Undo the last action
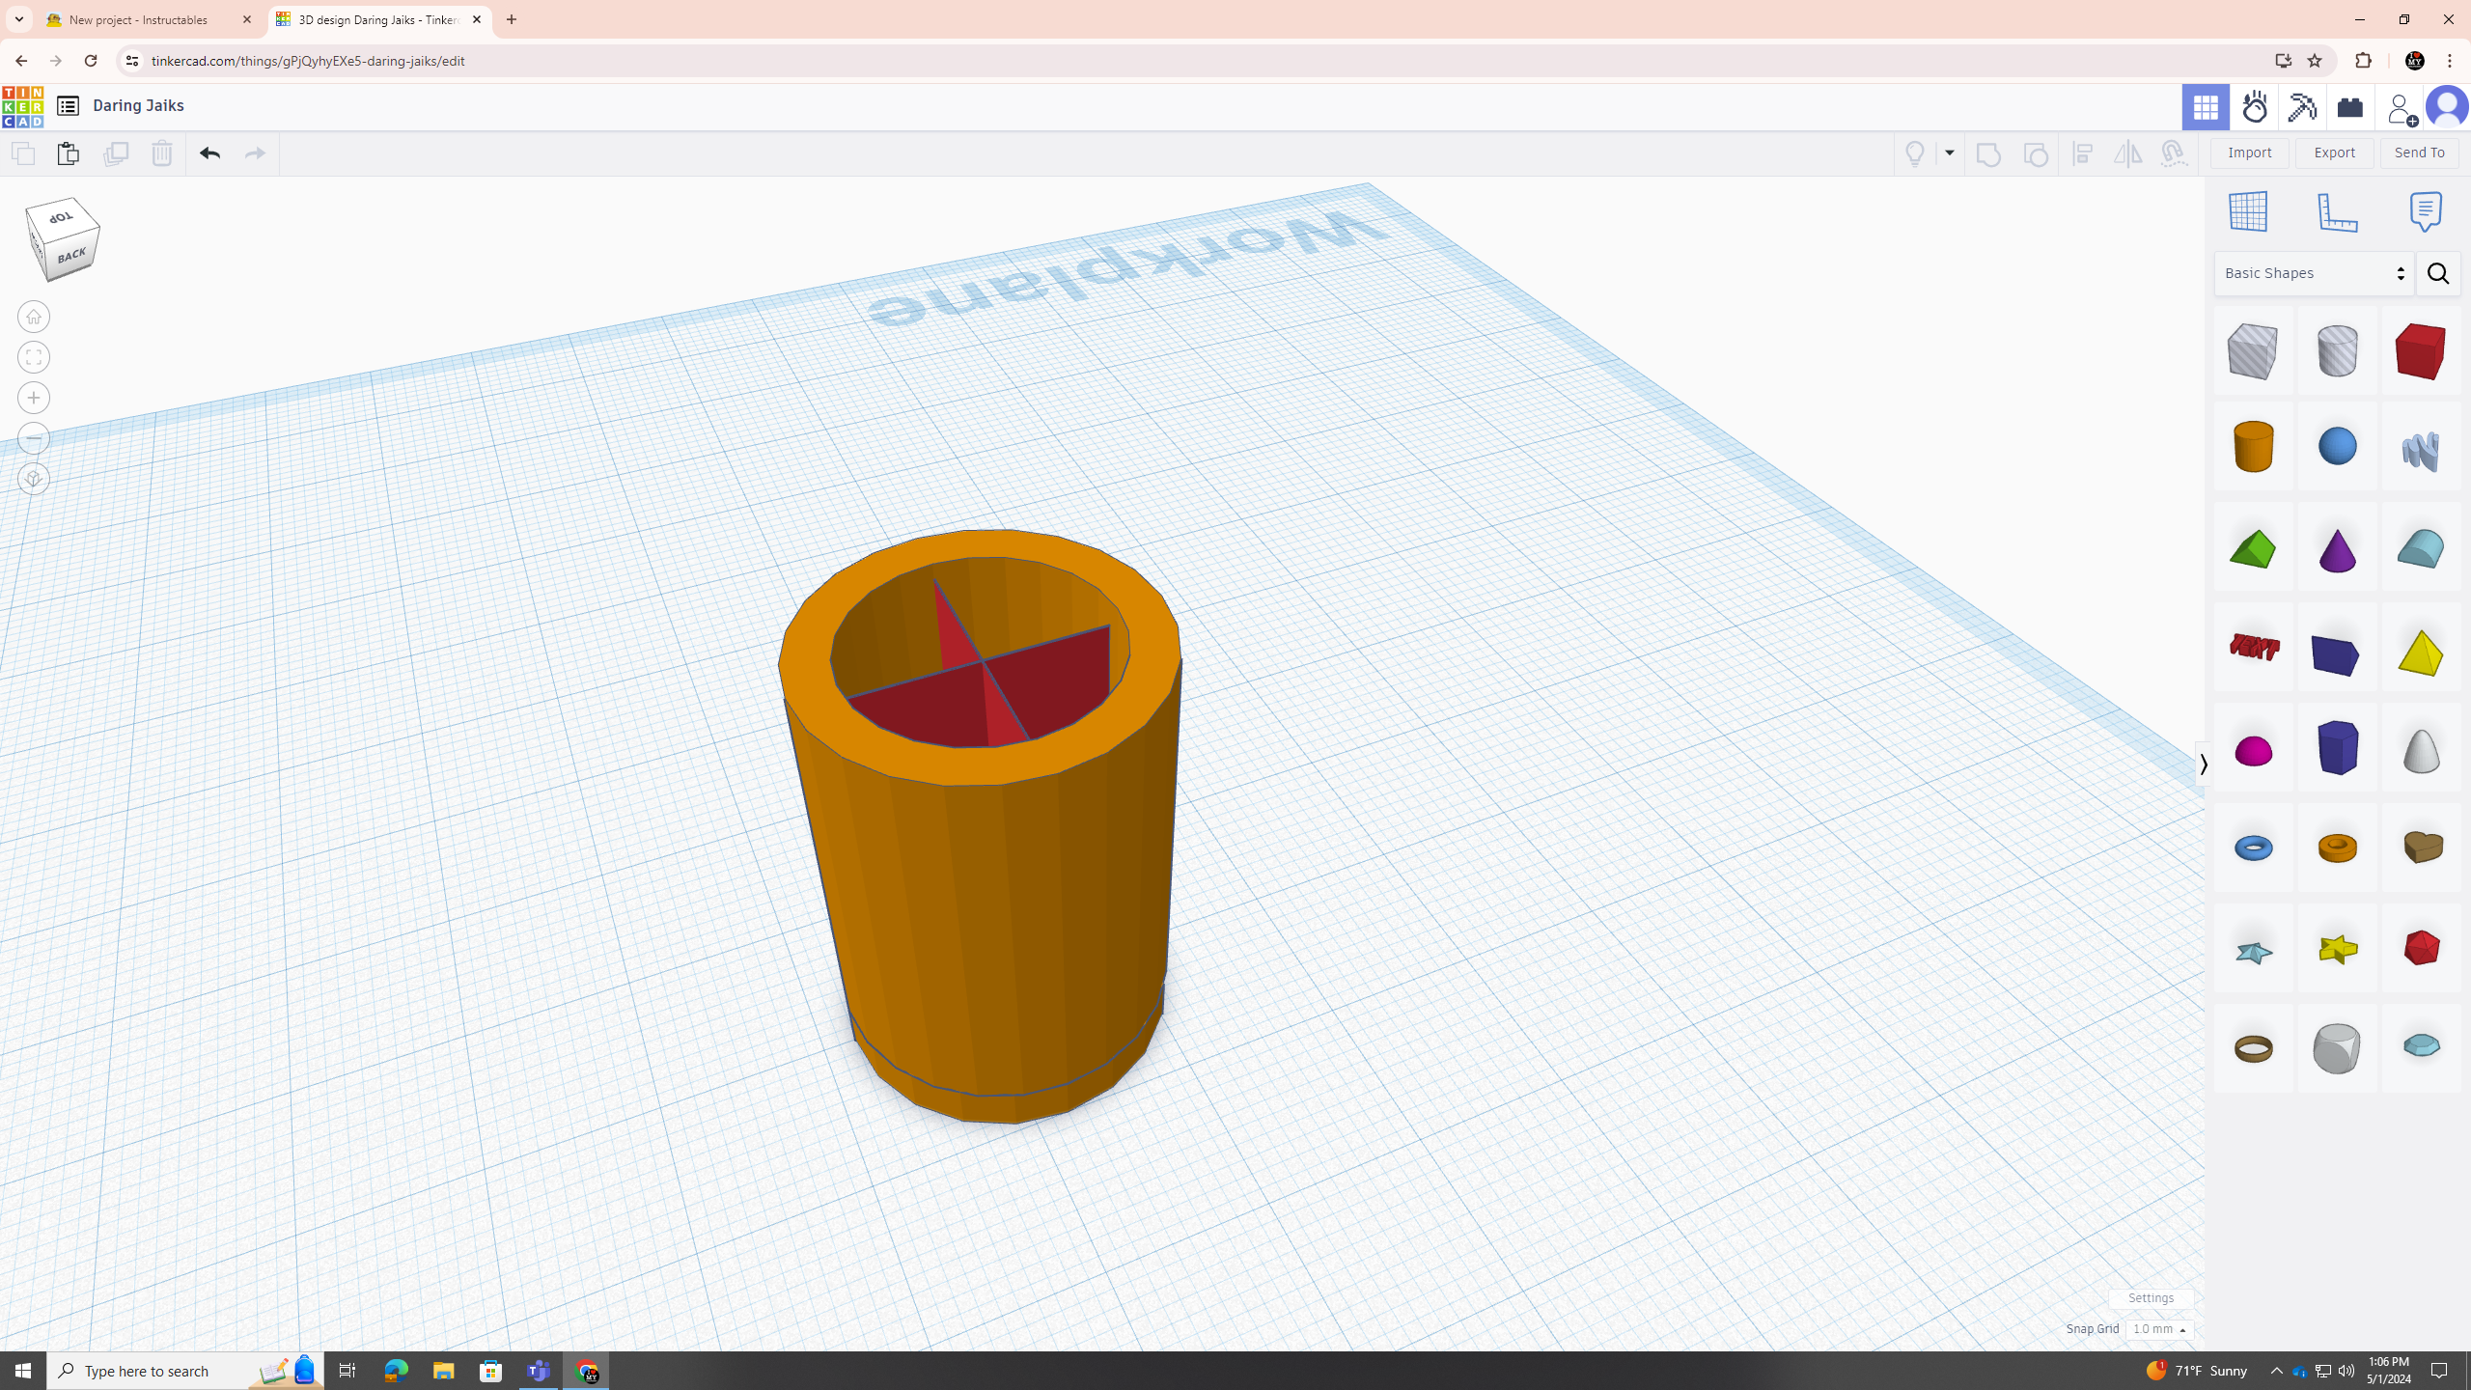2471x1390 pixels. [209, 153]
